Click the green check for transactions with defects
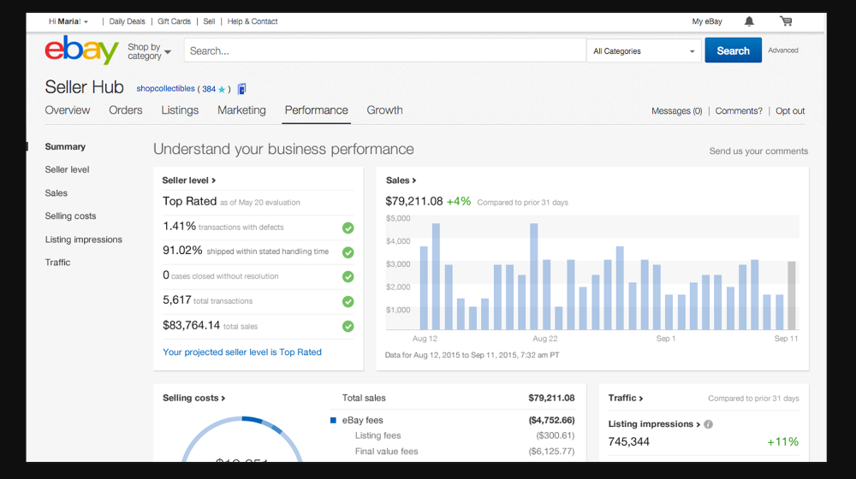 348,228
